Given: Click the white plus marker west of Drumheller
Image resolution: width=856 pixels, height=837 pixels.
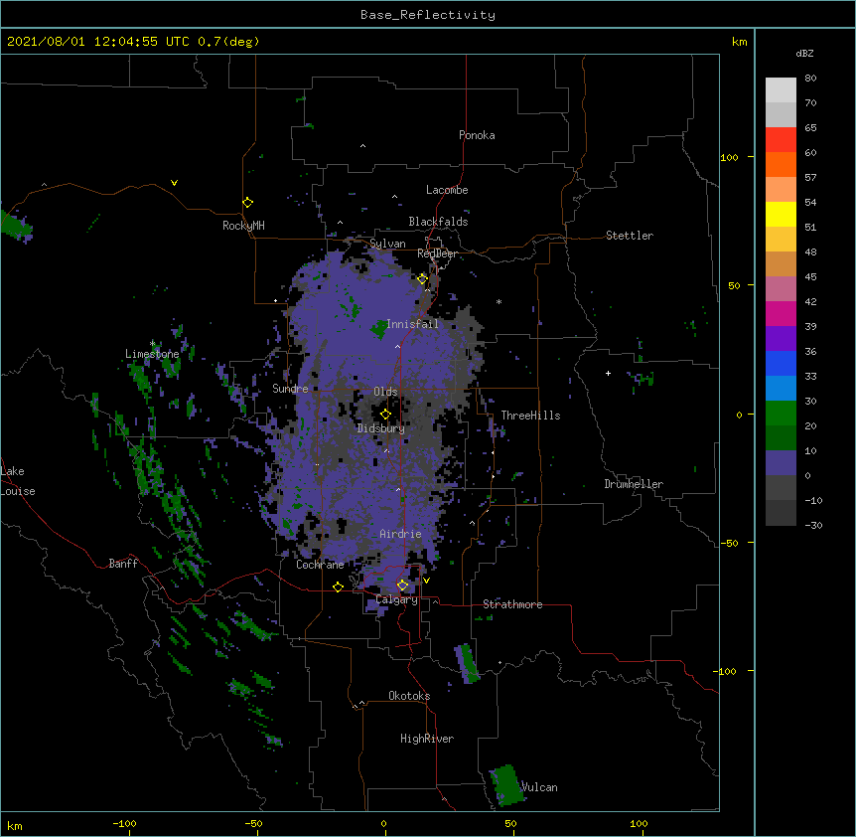Looking at the screenshot, I should (x=608, y=373).
